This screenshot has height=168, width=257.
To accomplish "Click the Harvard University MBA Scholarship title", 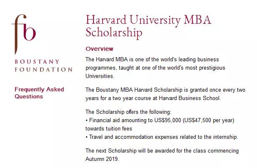I will point(149,26).
